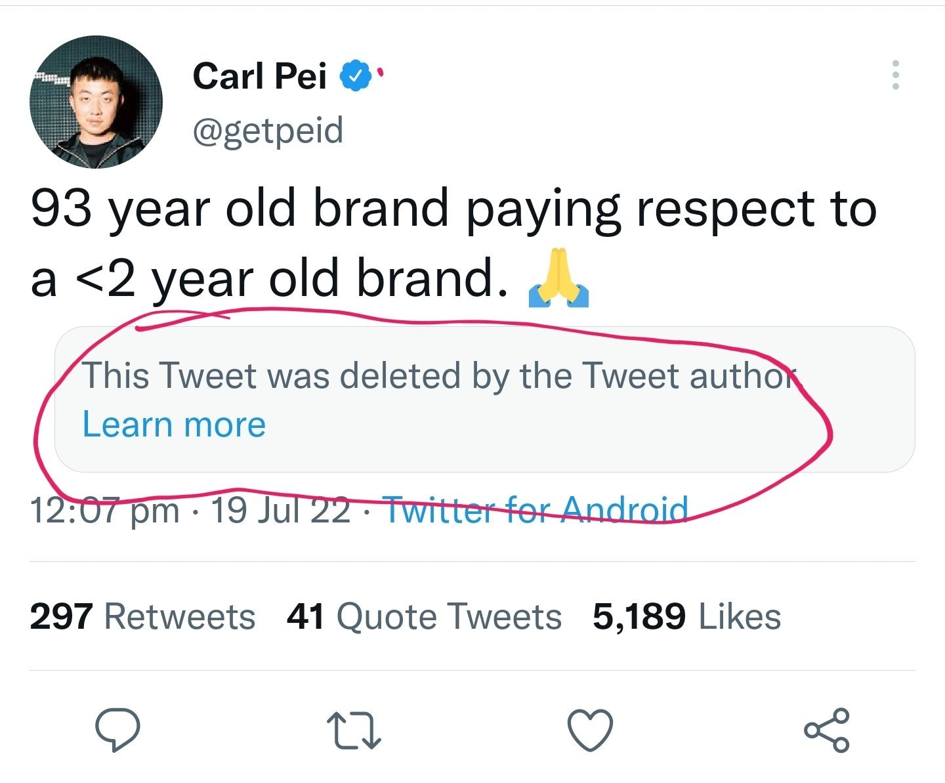The width and height of the screenshot is (945, 783).
Task: Like the tweet with the heart icon
Action: (x=591, y=729)
